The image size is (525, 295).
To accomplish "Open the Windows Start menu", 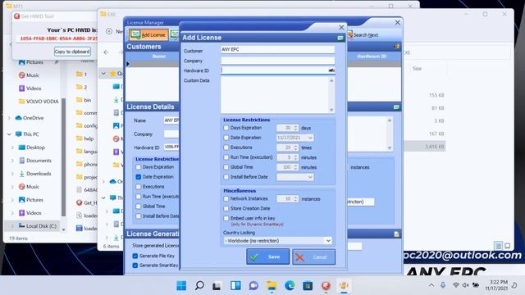I will pyautogui.click(x=181, y=286).
